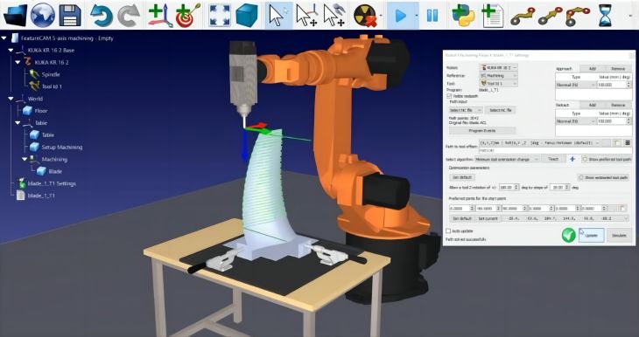Activate the move tool frames cursor
Viewport: 639px width, 337px height.
coord(334,16)
